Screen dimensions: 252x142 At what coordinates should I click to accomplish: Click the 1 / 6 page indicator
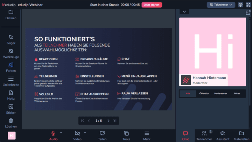coord(99,121)
